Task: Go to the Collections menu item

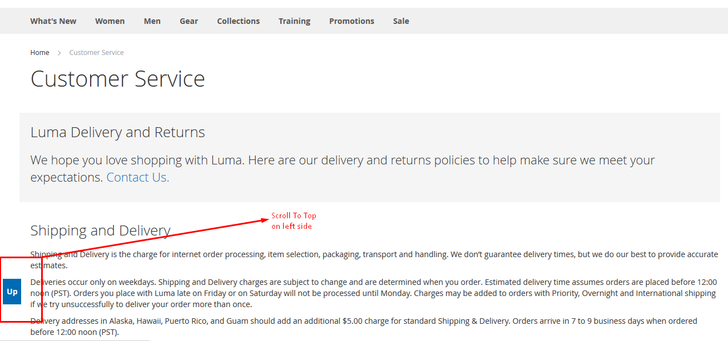Action: 239,21
